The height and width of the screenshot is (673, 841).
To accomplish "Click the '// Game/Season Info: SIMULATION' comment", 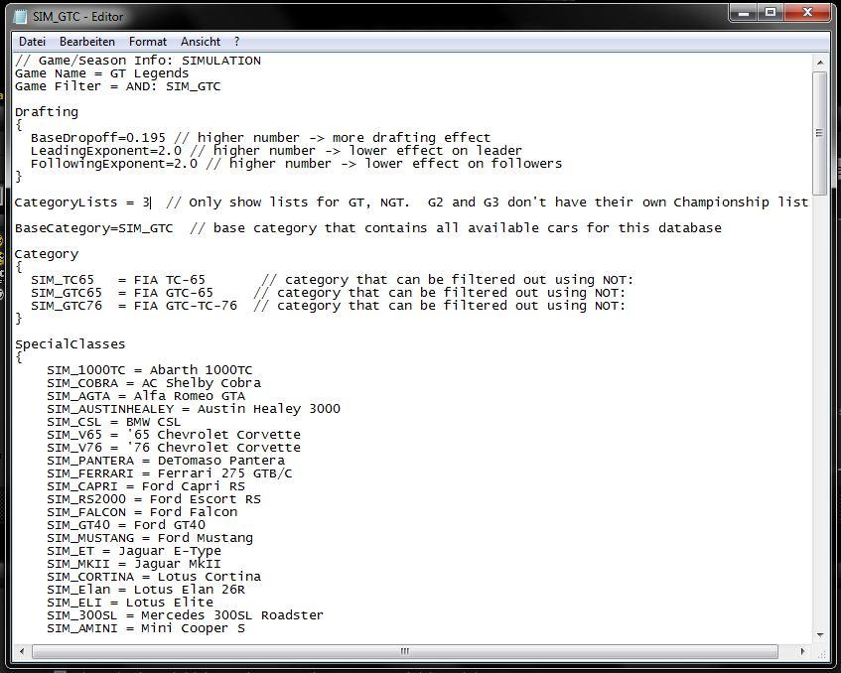I will point(138,61).
